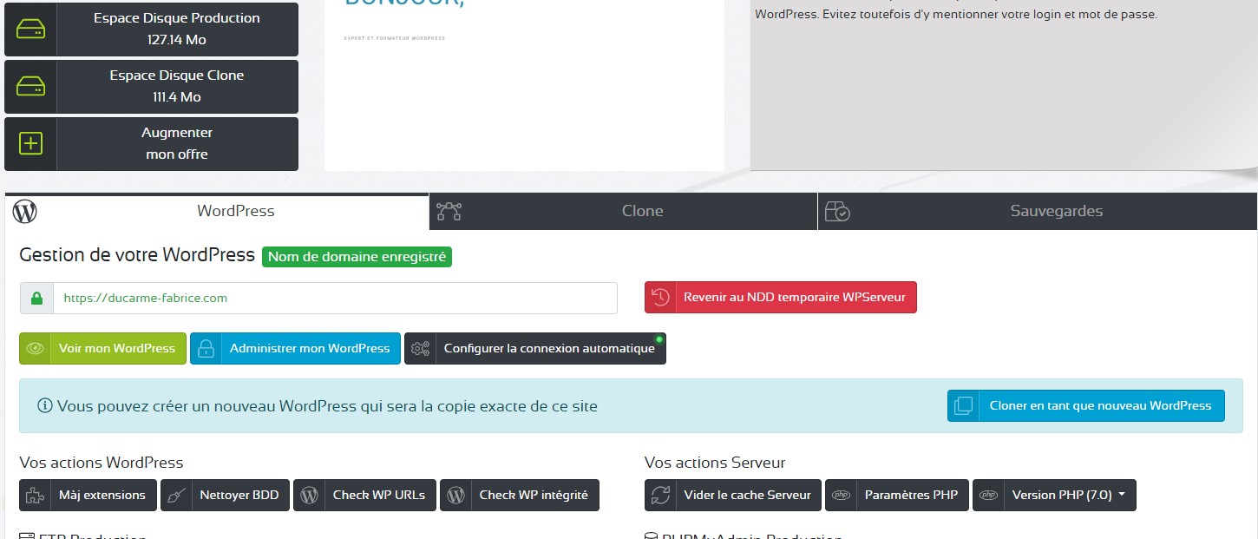The width and height of the screenshot is (1258, 539).
Task: Click the plus icon for Augmenter mon offre
Action: point(31,143)
